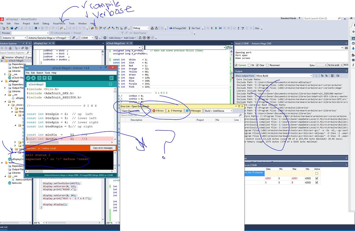Viewport: 355px width, 231px height.
Task: Toggle the 0 Warnings filter in Error List
Action: [x=175, y=111]
